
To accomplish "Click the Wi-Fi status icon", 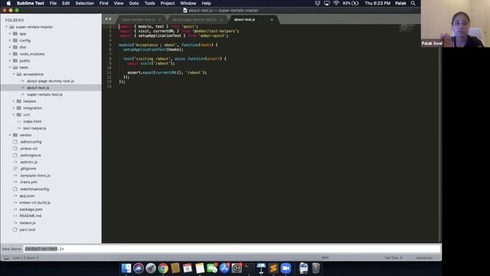I will click(x=336, y=3).
